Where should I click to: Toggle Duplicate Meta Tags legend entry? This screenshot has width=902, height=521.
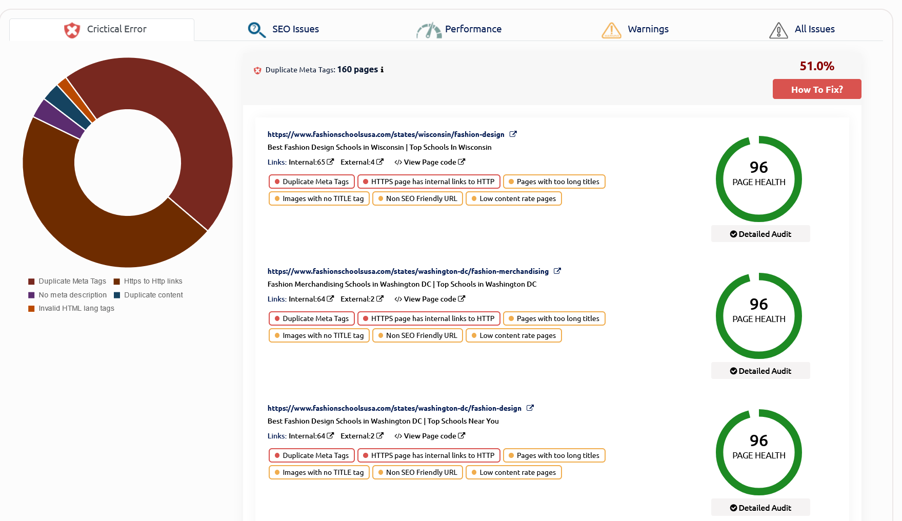[67, 281]
